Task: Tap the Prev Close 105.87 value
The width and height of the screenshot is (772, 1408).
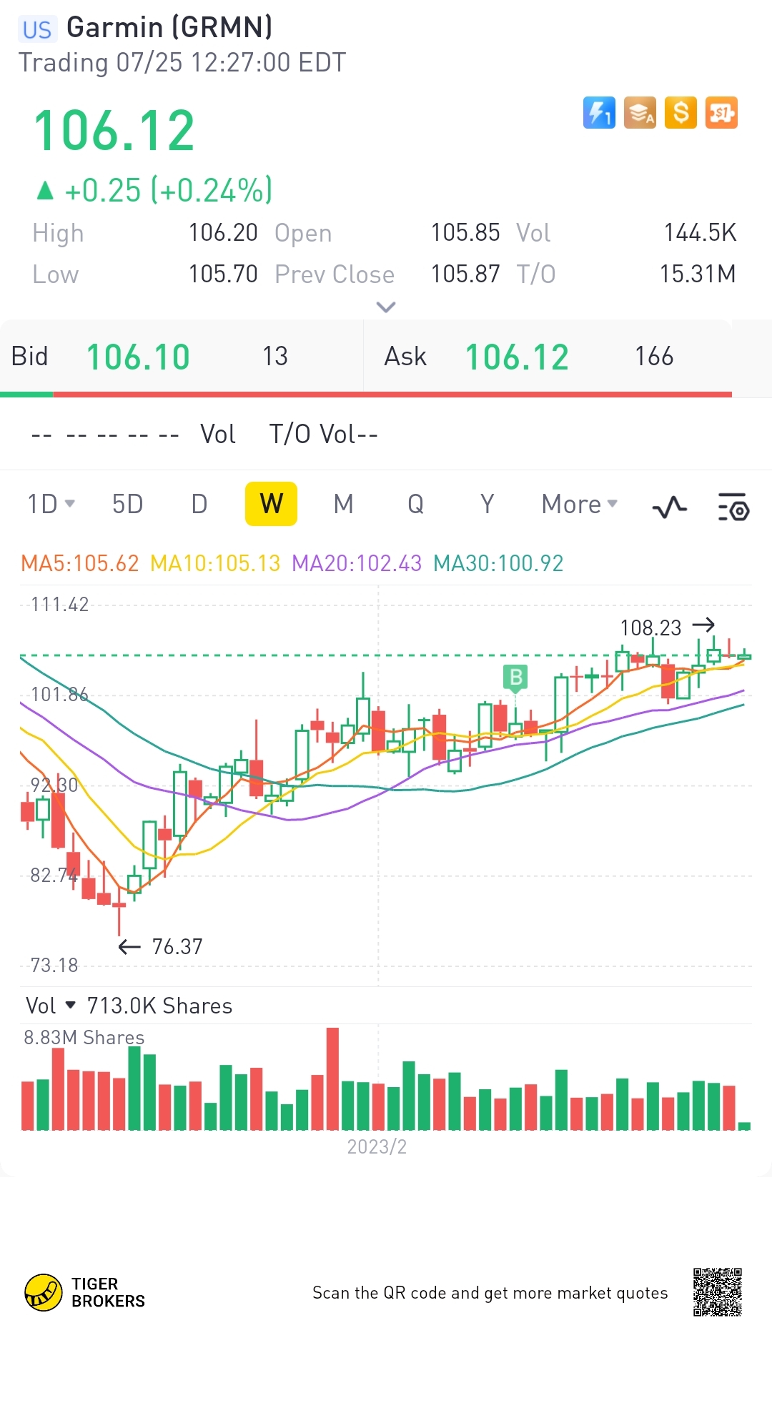Action: (465, 274)
